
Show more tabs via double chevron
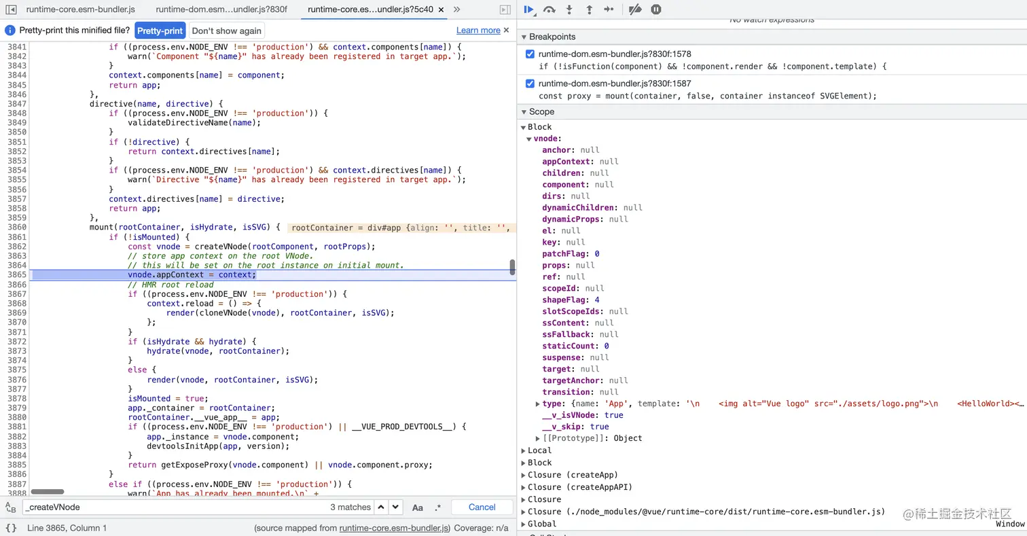(456, 10)
